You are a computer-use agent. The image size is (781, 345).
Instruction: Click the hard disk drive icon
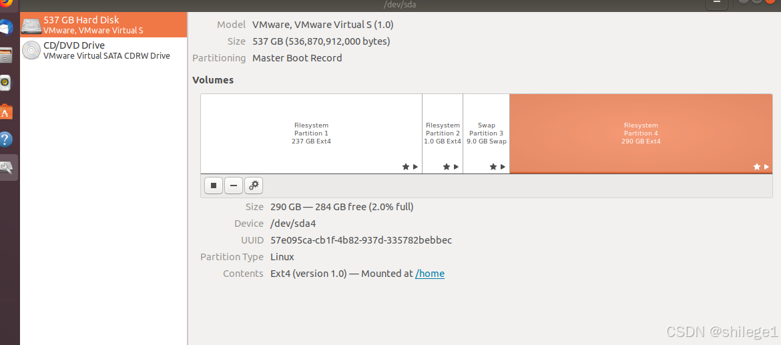[31, 25]
